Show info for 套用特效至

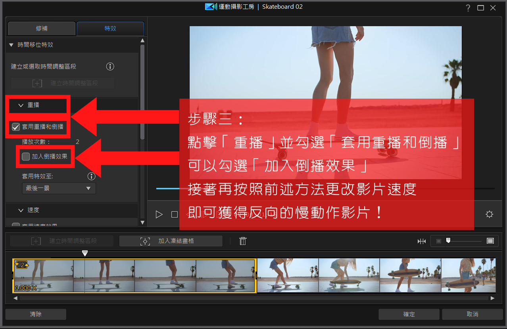point(92,176)
